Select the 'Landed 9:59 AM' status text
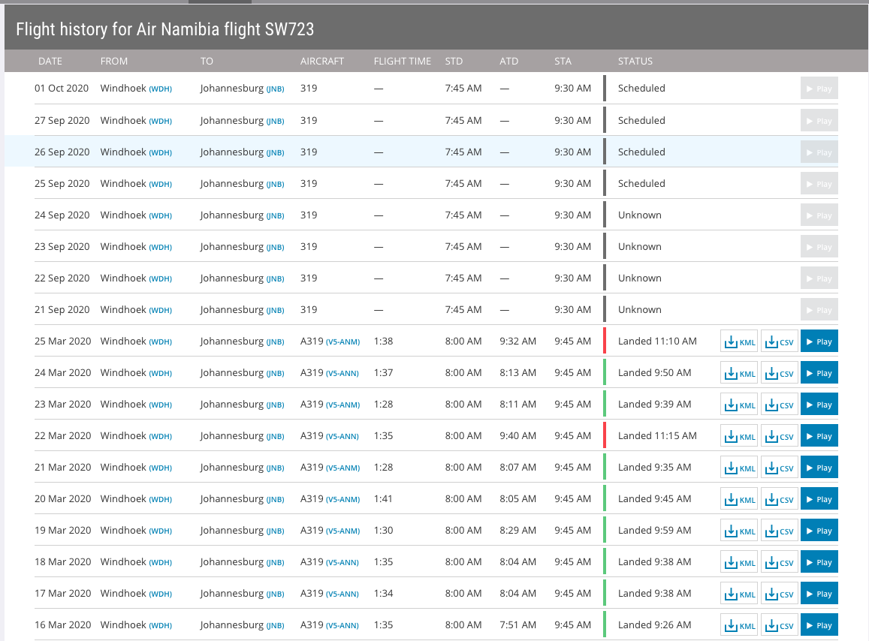The height and width of the screenshot is (641, 869). pos(654,531)
